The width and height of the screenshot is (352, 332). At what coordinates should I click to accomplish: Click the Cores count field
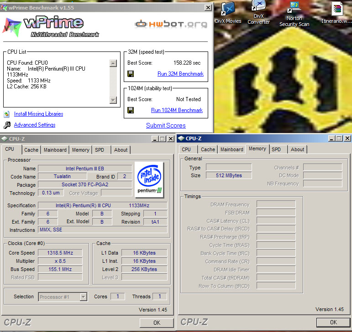(118, 296)
